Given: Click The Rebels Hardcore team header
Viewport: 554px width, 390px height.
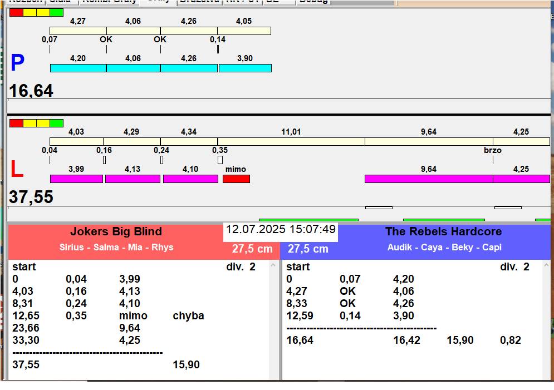Looking at the screenshot, I should coord(443,231).
